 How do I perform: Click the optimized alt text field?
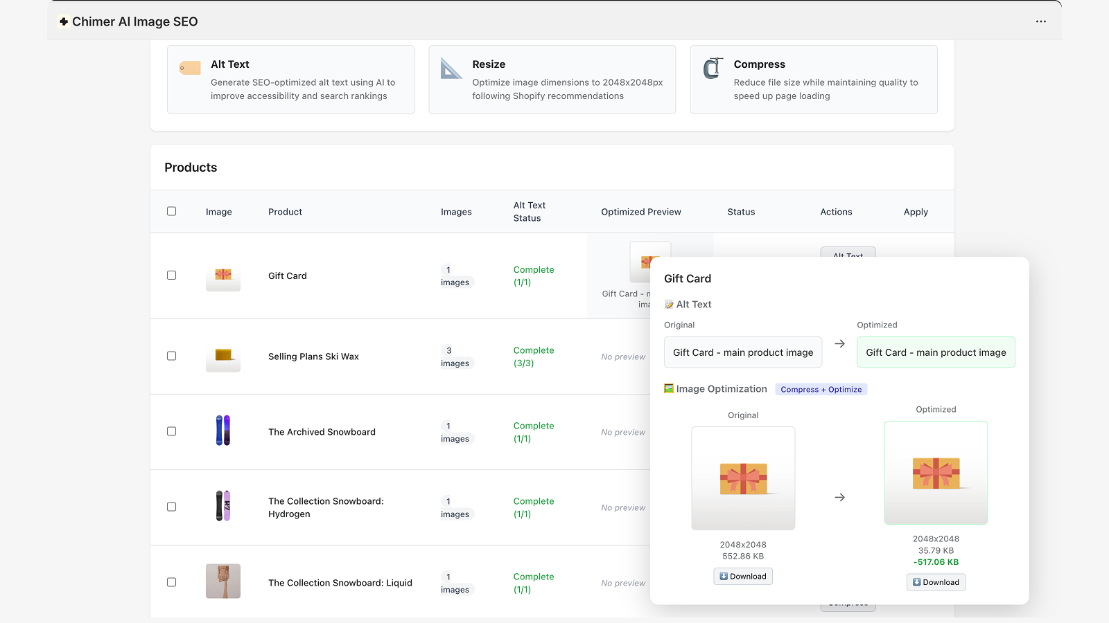click(x=936, y=352)
